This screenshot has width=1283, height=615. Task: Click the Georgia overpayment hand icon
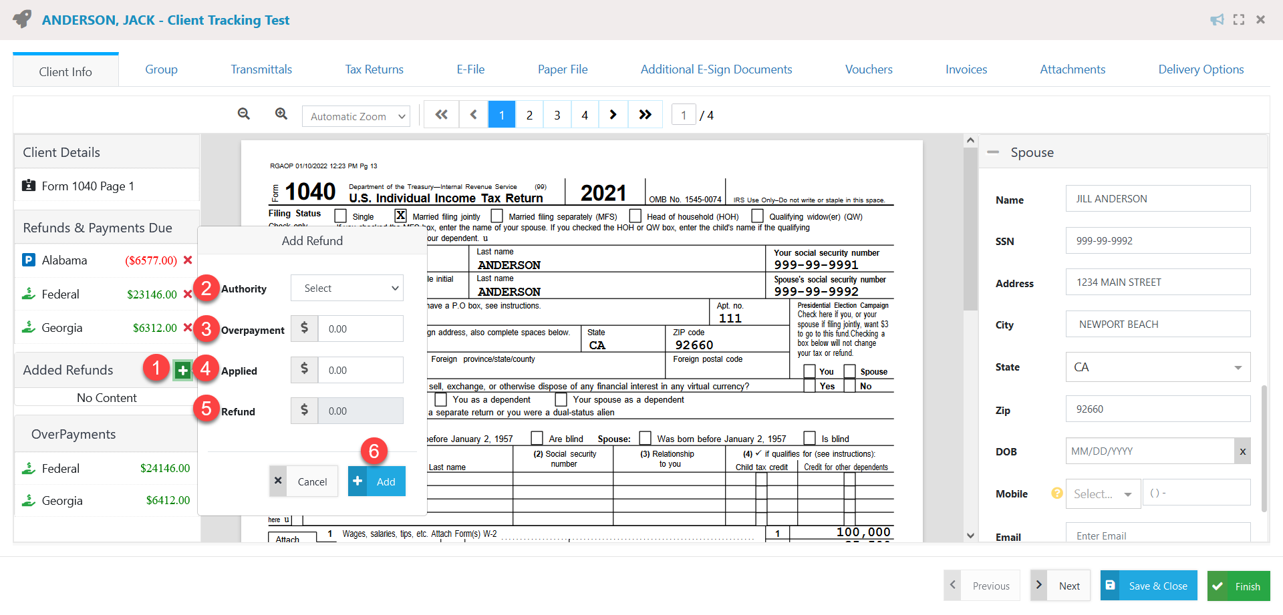click(29, 500)
